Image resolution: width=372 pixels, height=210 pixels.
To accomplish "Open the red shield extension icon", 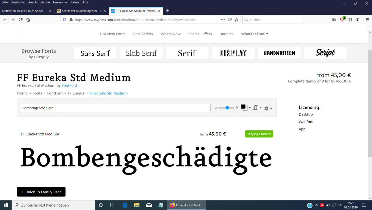I will click(342, 19).
